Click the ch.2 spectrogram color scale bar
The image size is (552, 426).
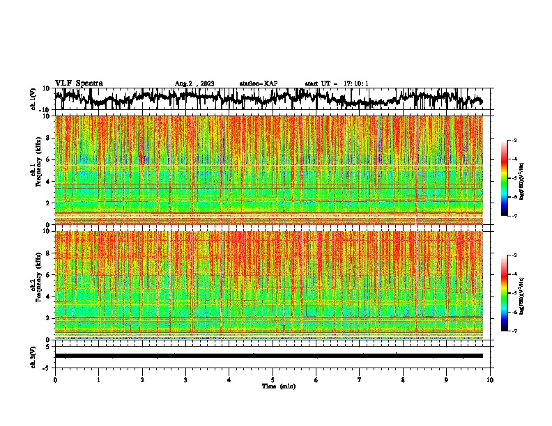pyautogui.click(x=504, y=293)
